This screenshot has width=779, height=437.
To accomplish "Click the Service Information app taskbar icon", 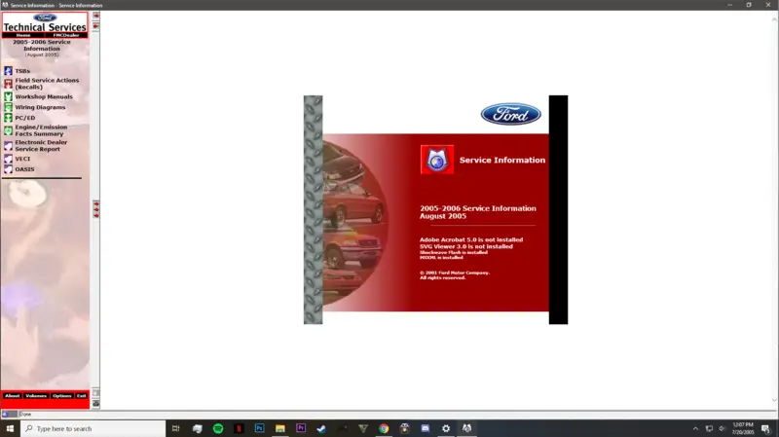I will coord(467,428).
